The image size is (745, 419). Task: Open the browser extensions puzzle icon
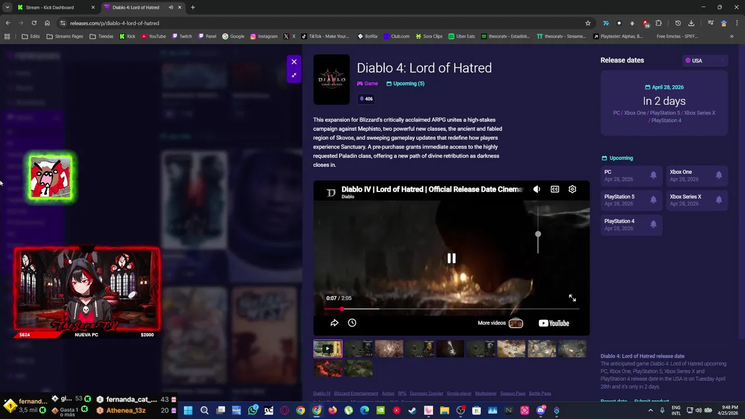point(658,23)
